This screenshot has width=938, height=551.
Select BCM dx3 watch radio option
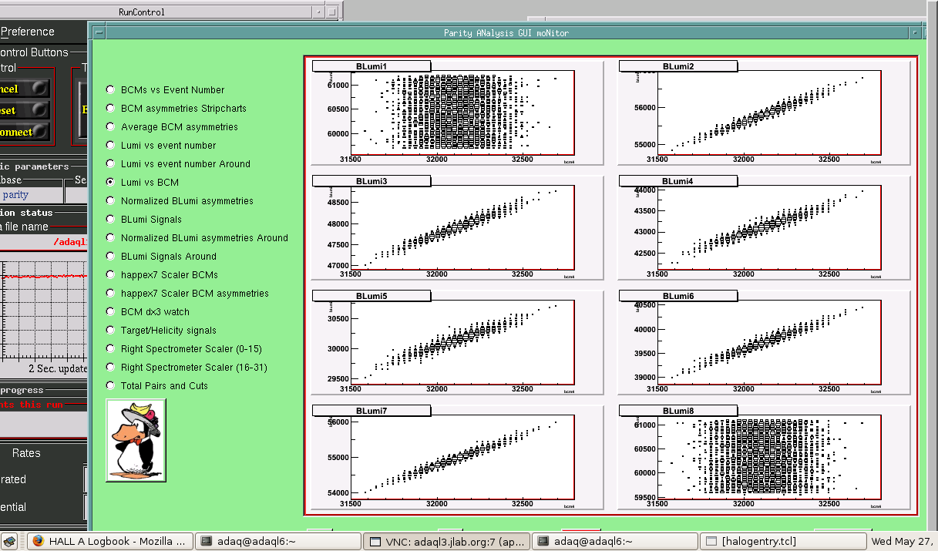tap(110, 312)
